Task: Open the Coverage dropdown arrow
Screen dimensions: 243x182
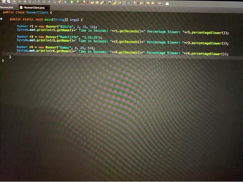Action: coord(81,2)
